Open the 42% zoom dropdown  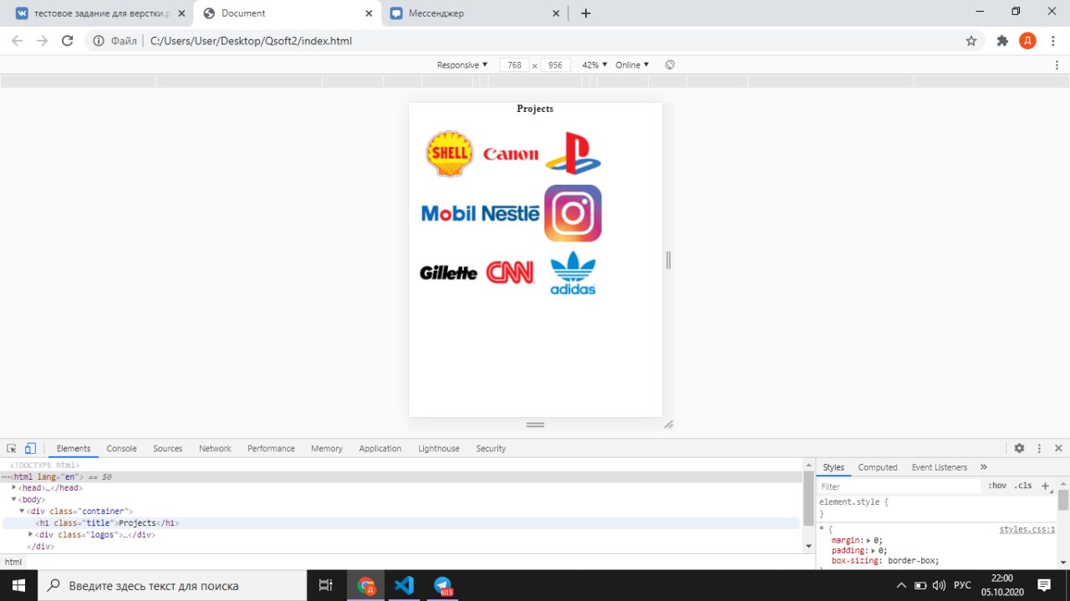point(594,64)
